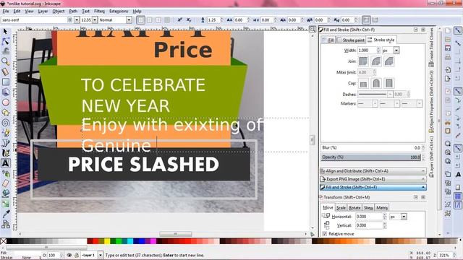Set text alignment to justify
Screen dimensions: 463x260
[x=167, y=19]
